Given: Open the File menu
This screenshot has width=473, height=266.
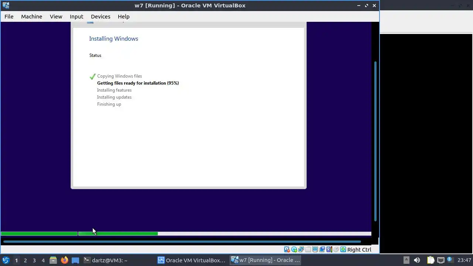Looking at the screenshot, I should pos(9,17).
